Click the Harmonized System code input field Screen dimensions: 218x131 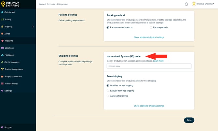click(149, 66)
